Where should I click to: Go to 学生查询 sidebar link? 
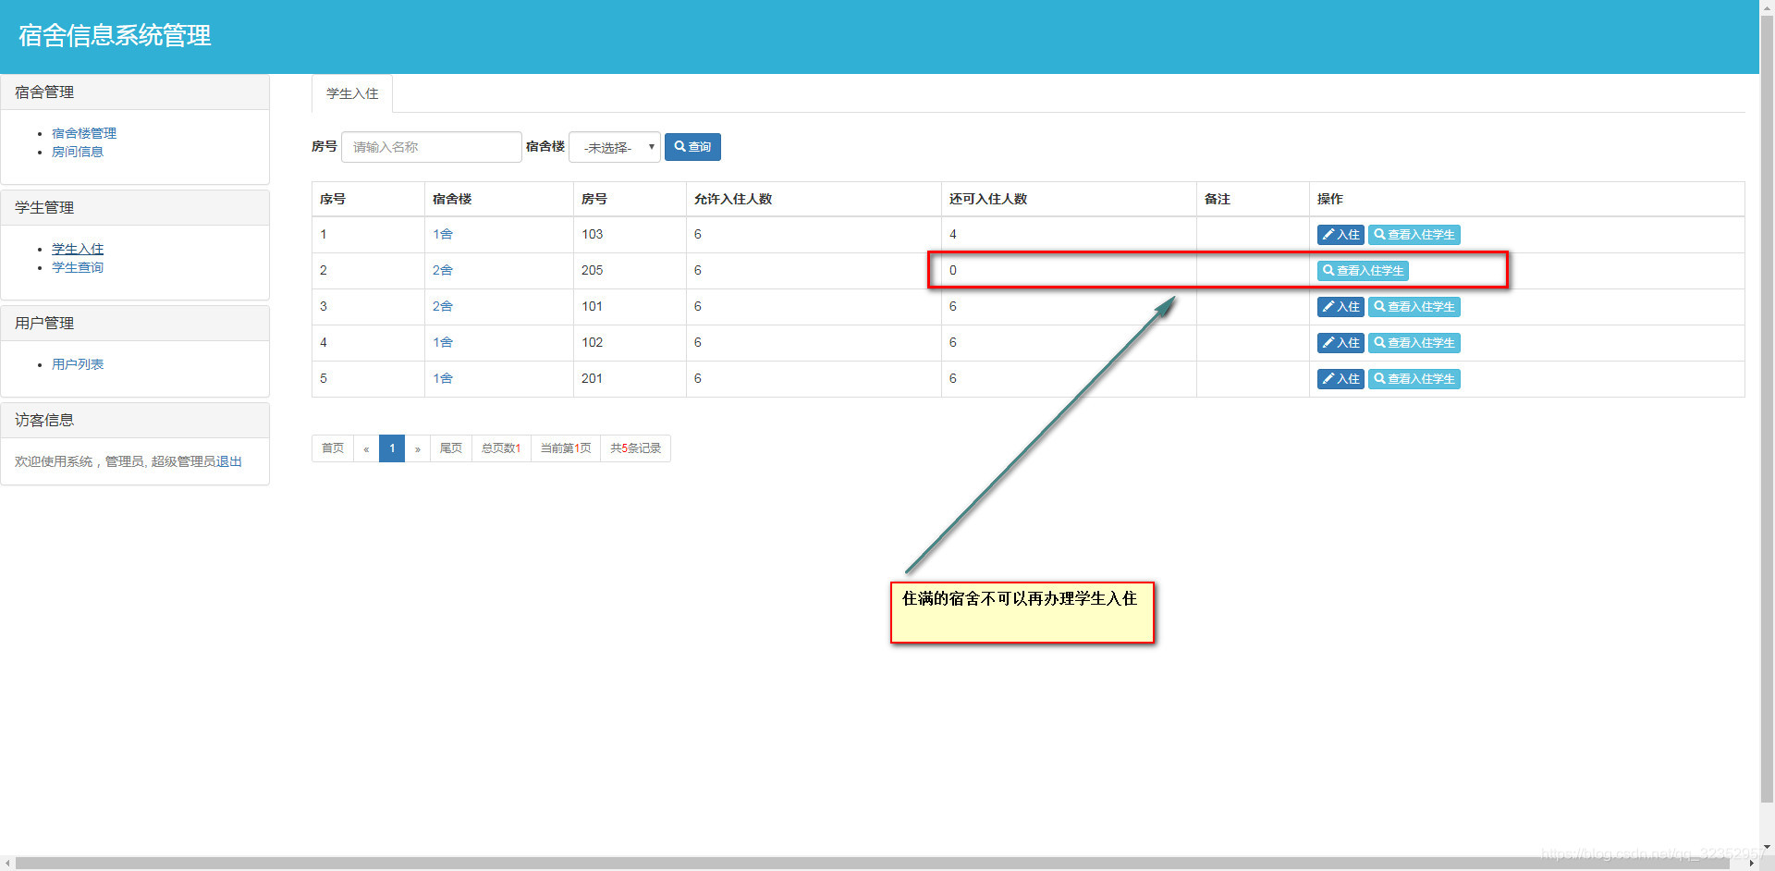click(x=78, y=267)
